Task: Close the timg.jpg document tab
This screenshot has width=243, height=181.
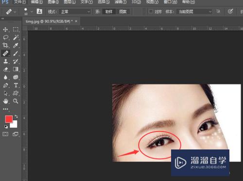Action: 76,21
